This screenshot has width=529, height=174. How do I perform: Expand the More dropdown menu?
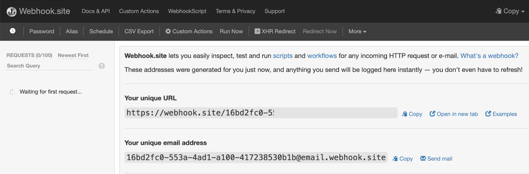(x=357, y=31)
